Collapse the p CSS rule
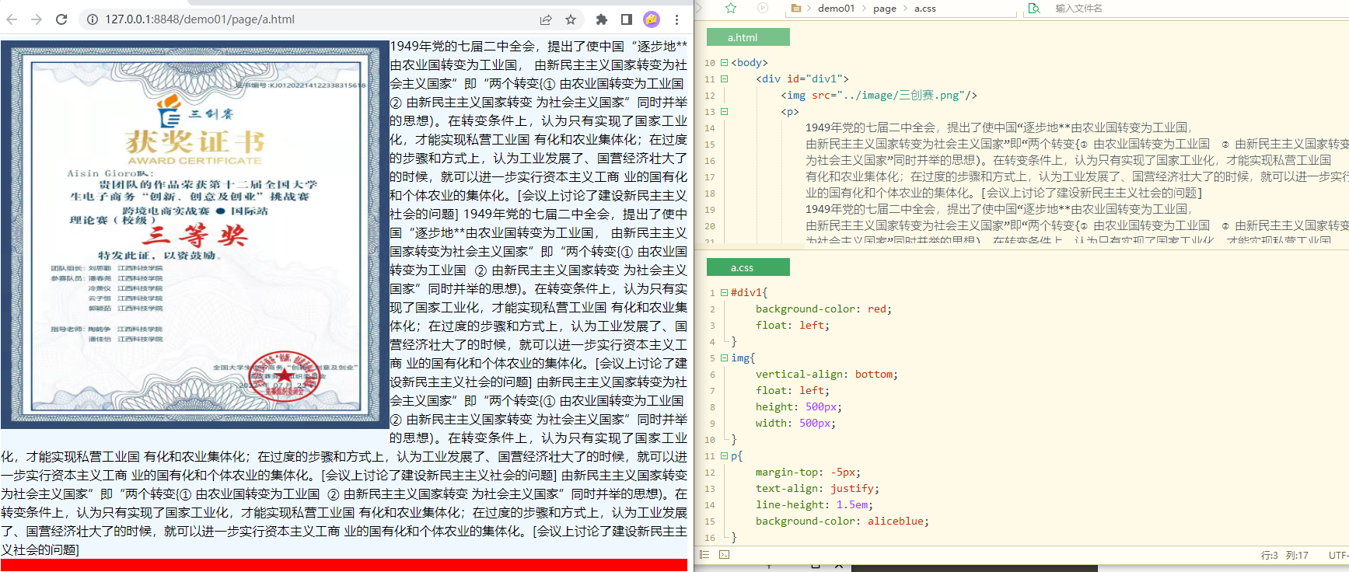The width and height of the screenshot is (1349, 572). click(x=724, y=455)
